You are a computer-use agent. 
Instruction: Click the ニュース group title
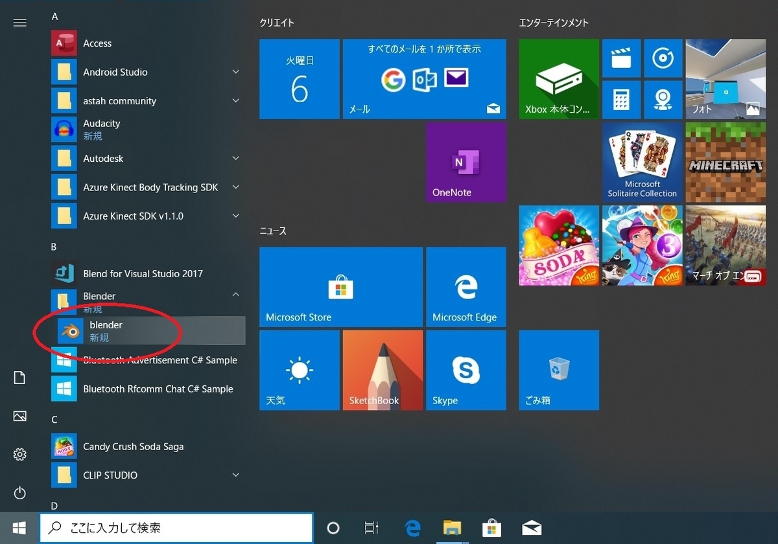(273, 231)
